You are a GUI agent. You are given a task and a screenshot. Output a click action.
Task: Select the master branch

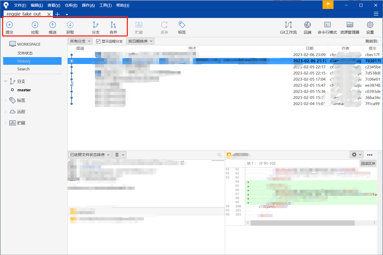click(24, 90)
